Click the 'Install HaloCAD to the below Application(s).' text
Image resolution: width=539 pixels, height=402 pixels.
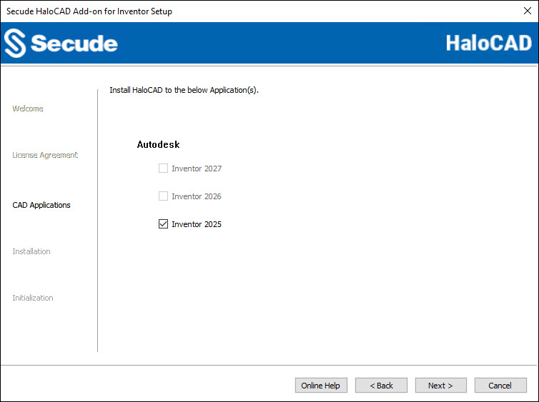(x=184, y=90)
